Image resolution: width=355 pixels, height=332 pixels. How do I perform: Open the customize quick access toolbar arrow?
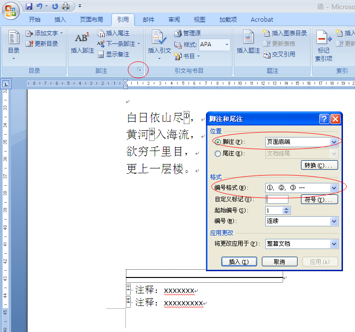(x=80, y=6)
